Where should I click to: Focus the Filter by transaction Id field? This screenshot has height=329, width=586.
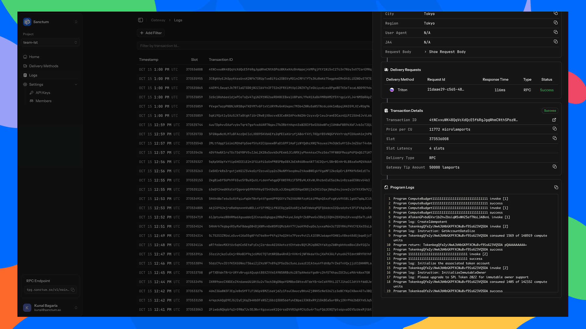point(255,46)
